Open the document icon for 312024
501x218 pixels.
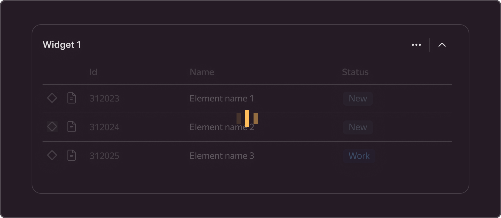pos(71,127)
